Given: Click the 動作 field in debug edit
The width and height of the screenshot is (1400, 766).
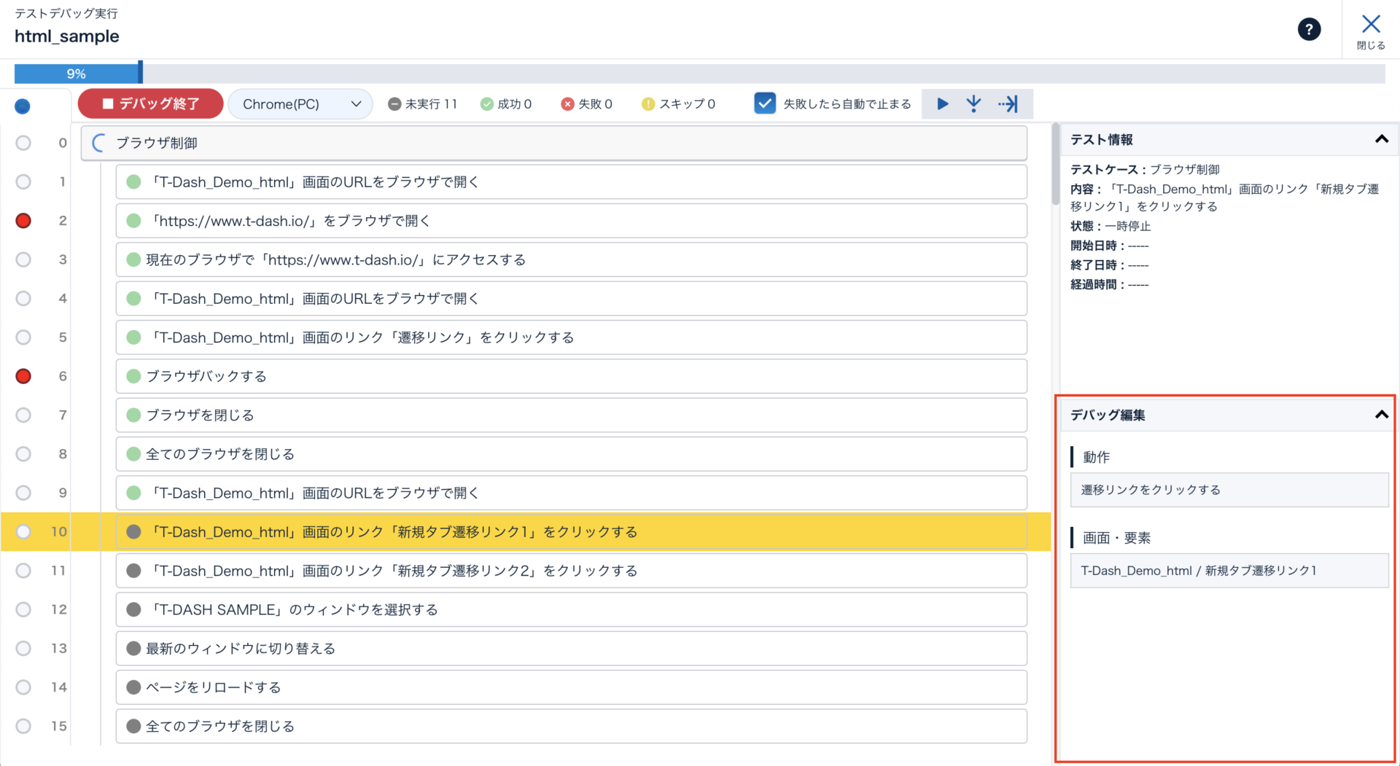Looking at the screenshot, I should pyautogui.click(x=1229, y=490).
